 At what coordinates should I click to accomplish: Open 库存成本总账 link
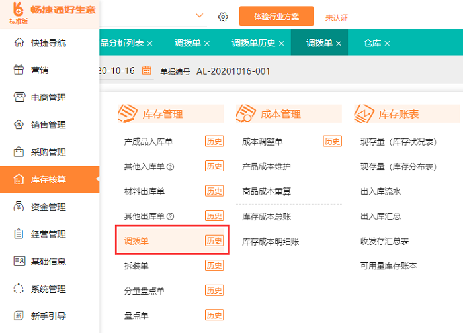pos(267,216)
